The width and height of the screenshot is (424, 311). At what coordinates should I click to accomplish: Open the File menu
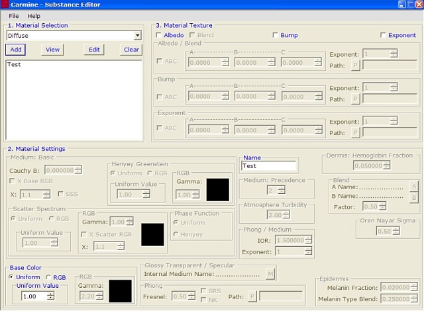pyautogui.click(x=14, y=15)
